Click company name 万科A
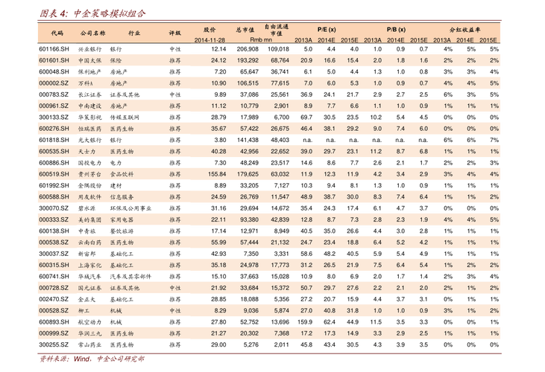Viewport: 545px width, 372px height. pos(86,83)
